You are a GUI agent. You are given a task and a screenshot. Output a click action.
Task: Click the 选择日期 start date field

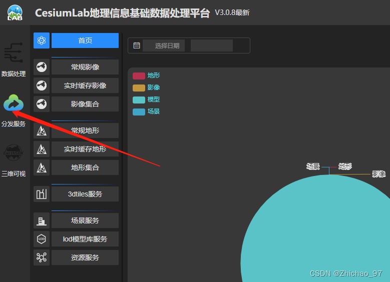coord(164,45)
